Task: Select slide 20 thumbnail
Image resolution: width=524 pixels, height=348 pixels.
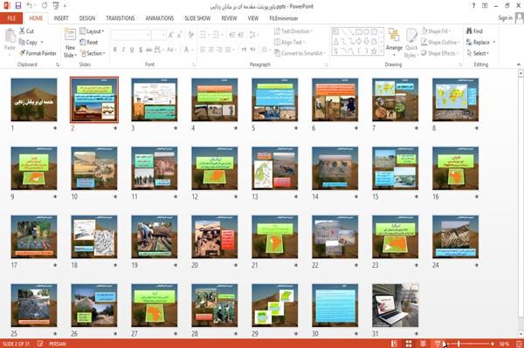Action: point(215,237)
